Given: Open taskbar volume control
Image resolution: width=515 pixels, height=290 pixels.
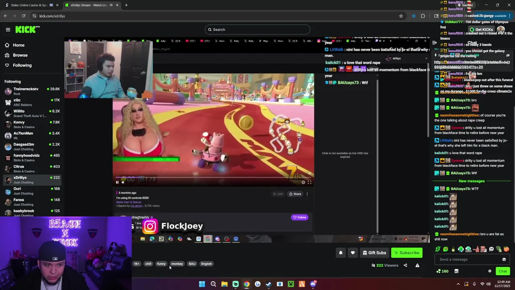Looking at the screenshot, I should (488, 284).
